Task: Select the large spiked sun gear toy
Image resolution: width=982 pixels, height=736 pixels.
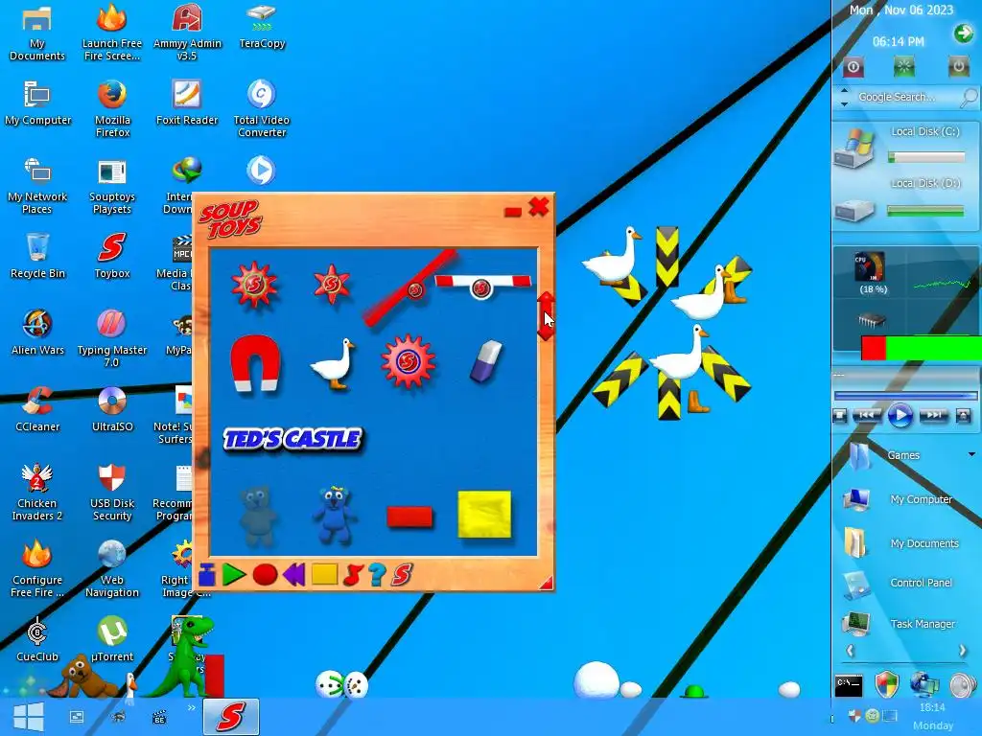Action: point(254,285)
